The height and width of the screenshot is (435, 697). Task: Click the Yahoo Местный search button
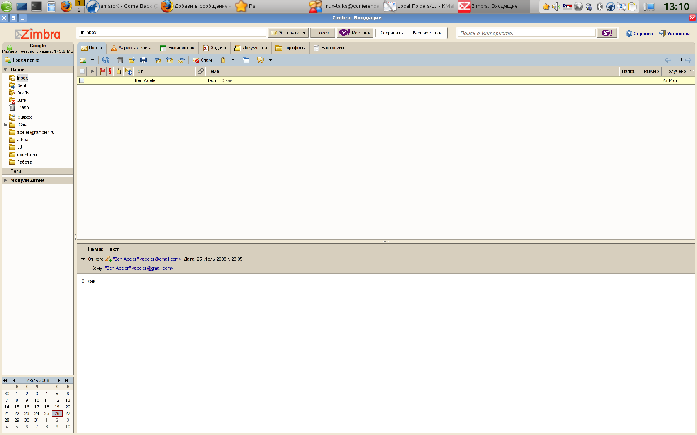pos(355,33)
